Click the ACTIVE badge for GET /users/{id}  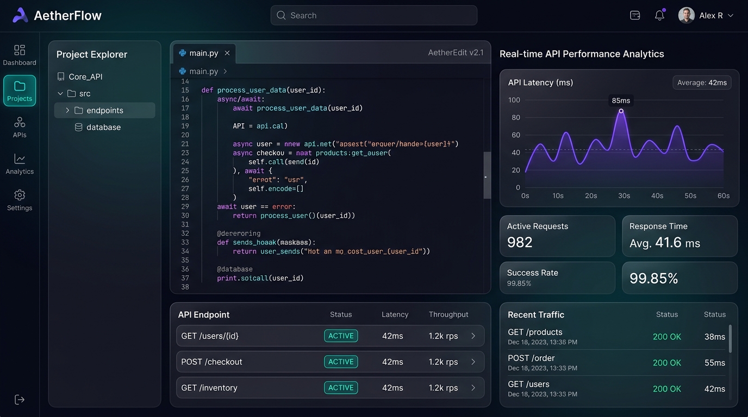coord(341,336)
